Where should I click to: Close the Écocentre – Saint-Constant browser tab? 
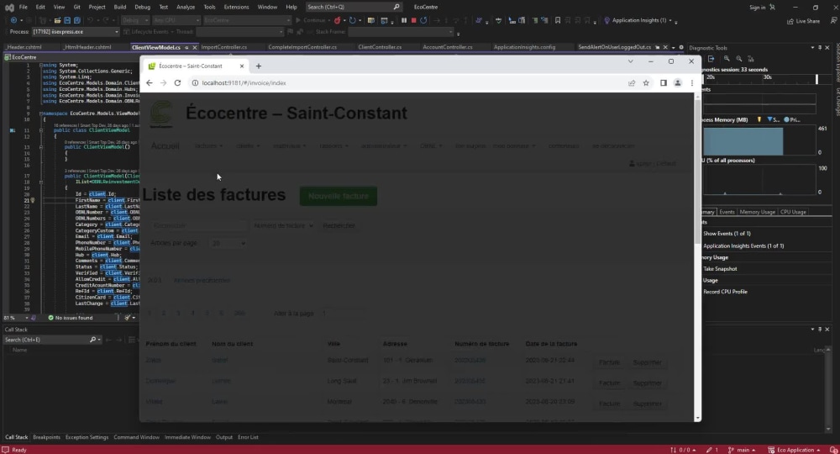[x=242, y=66]
